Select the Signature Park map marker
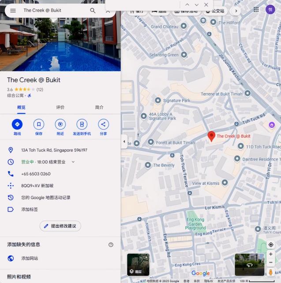Screen dimensions: 281x283 click(x=158, y=100)
